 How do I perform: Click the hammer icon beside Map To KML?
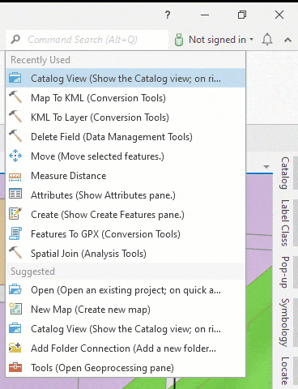[15, 97]
